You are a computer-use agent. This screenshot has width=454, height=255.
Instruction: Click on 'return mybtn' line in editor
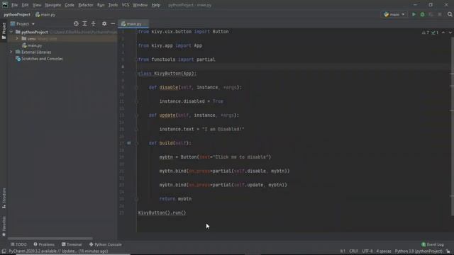(175, 199)
